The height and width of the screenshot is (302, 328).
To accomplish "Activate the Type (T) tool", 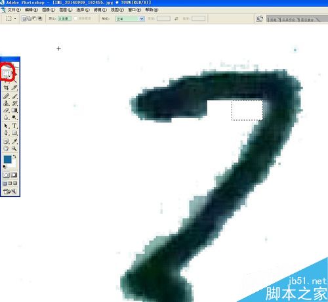I will pyautogui.click(x=14, y=125).
